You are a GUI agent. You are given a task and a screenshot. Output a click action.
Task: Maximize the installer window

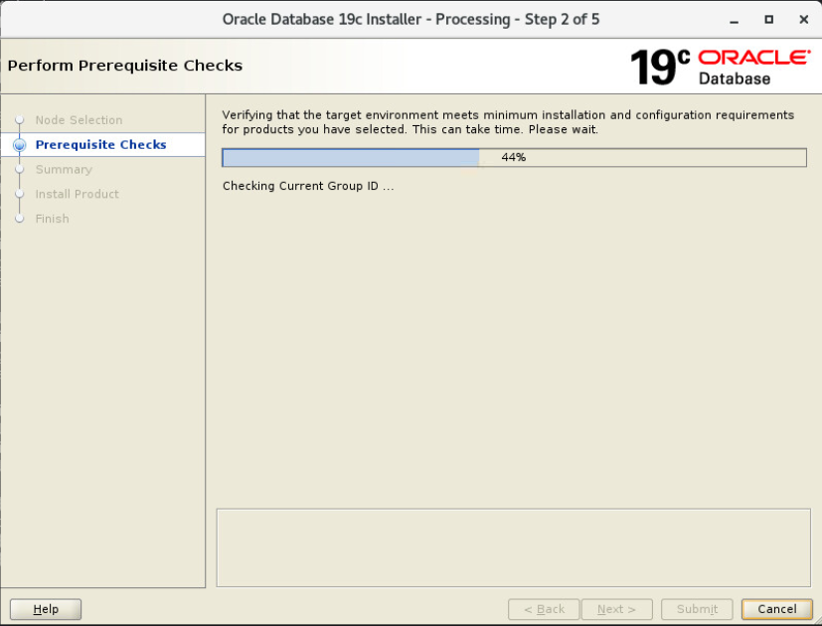pos(768,20)
